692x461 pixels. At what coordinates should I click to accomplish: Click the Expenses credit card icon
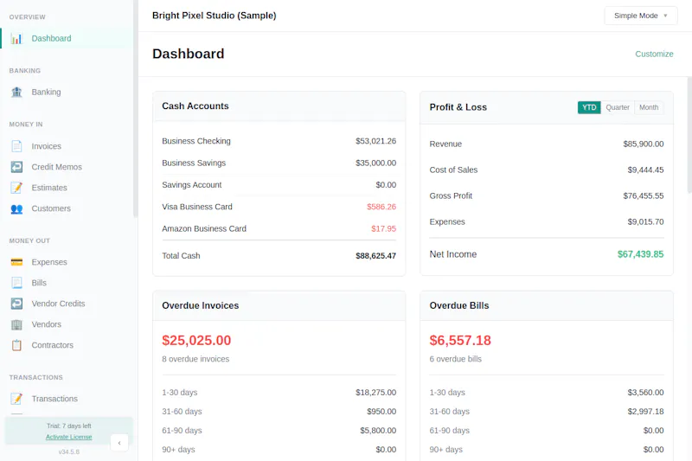(16, 262)
